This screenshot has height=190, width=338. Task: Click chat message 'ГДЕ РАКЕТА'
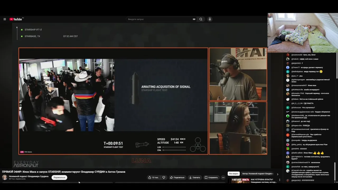click(308, 103)
